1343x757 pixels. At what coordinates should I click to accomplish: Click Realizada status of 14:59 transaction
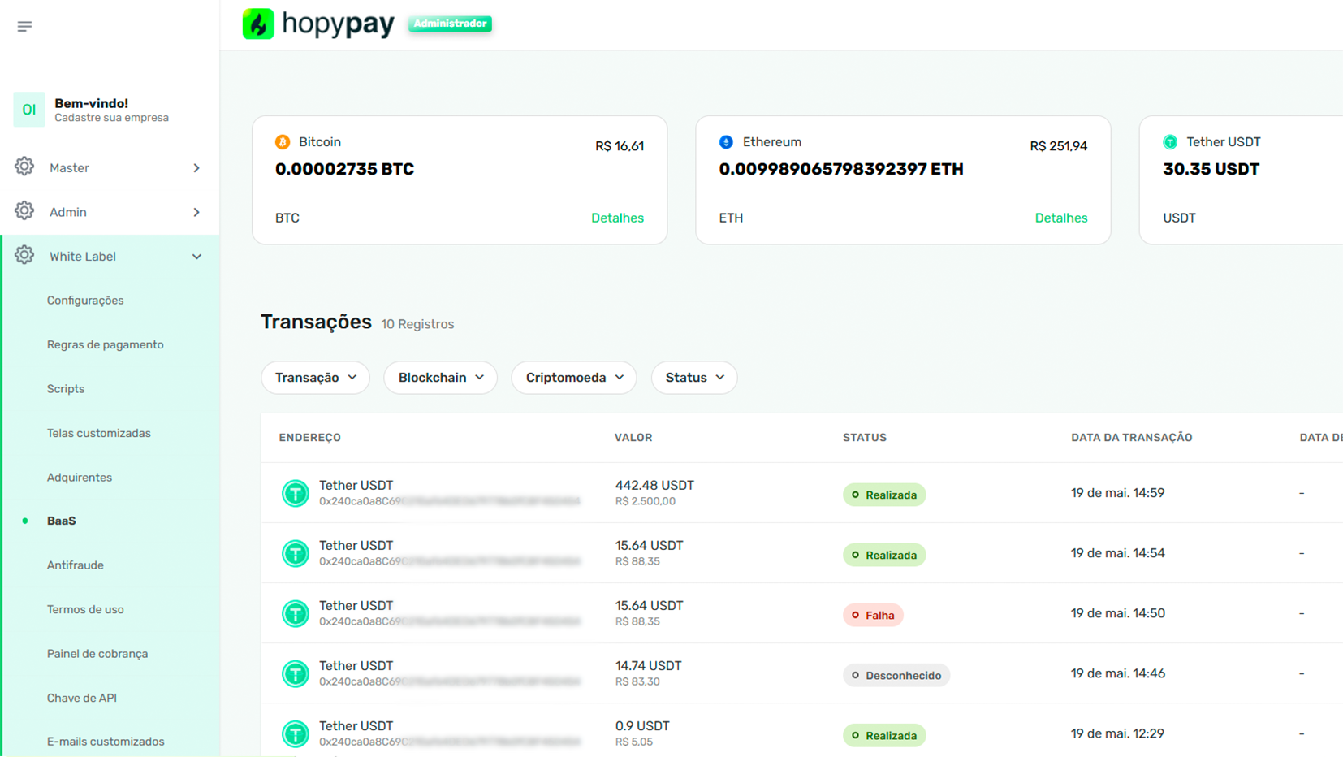pos(884,495)
